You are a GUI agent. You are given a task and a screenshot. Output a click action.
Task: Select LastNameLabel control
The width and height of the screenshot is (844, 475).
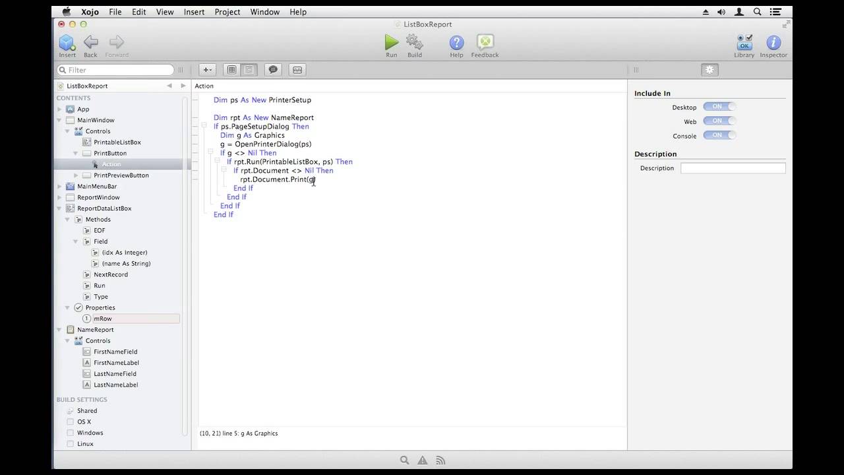pos(116,385)
